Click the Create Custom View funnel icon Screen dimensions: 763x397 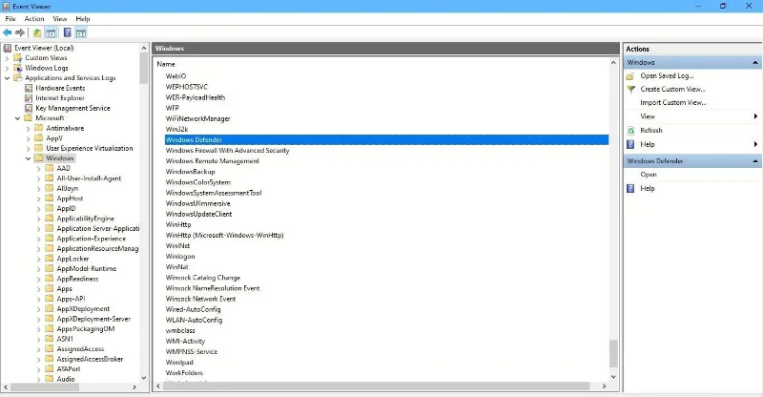[630, 89]
